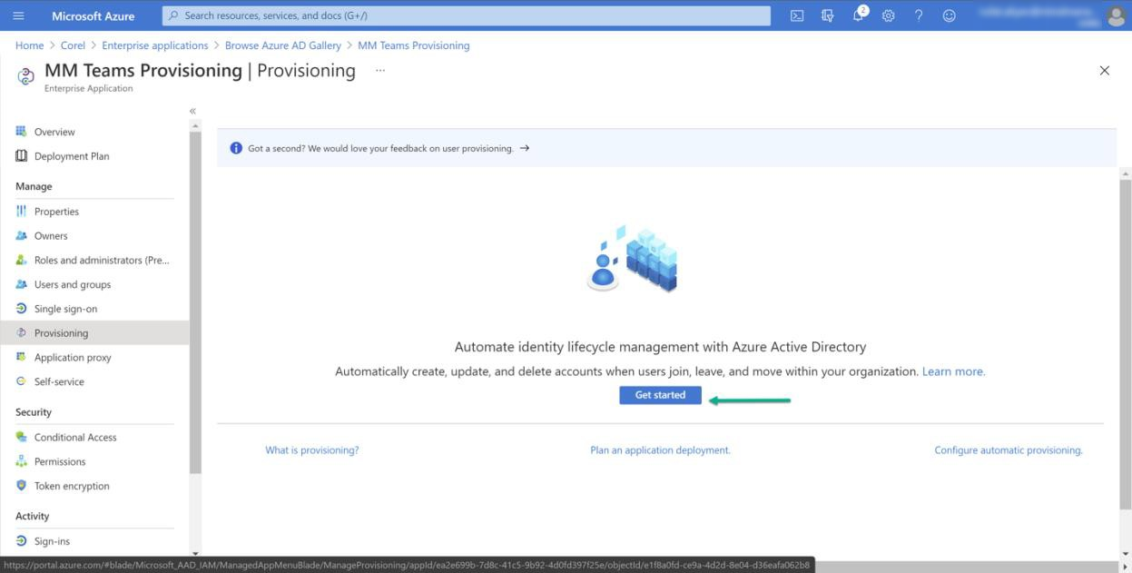This screenshot has height=573, width=1132.
Task: Click the Application proxy icon
Action: (x=21, y=357)
